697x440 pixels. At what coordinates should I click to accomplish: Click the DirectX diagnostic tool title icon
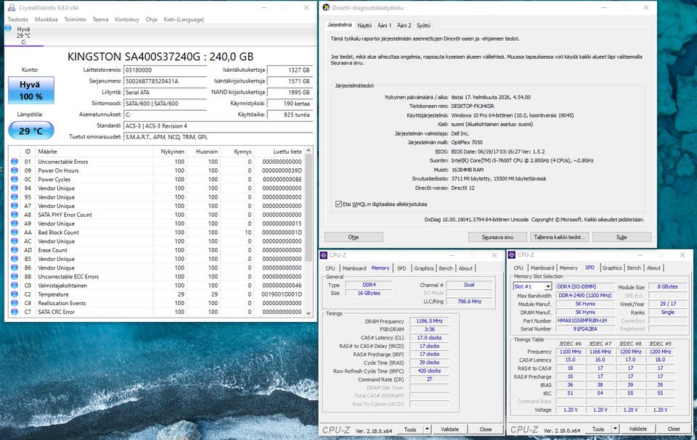click(325, 8)
